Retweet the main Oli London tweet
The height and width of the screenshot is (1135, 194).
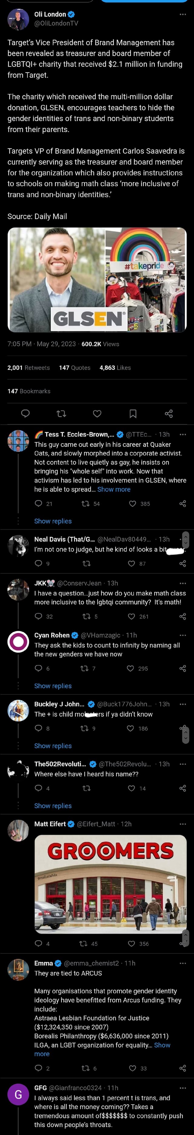pyautogui.click(x=62, y=413)
